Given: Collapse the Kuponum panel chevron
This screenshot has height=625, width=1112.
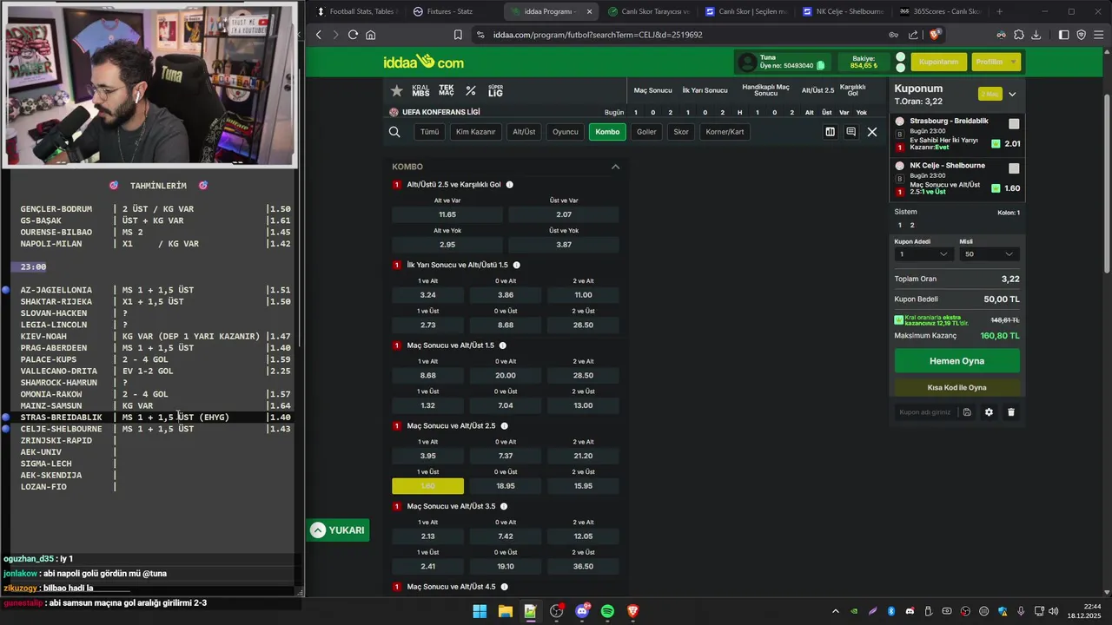Looking at the screenshot, I should (x=1012, y=94).
